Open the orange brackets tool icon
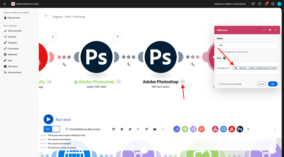This screenshot has width=284, height=157. pos(201,129)
